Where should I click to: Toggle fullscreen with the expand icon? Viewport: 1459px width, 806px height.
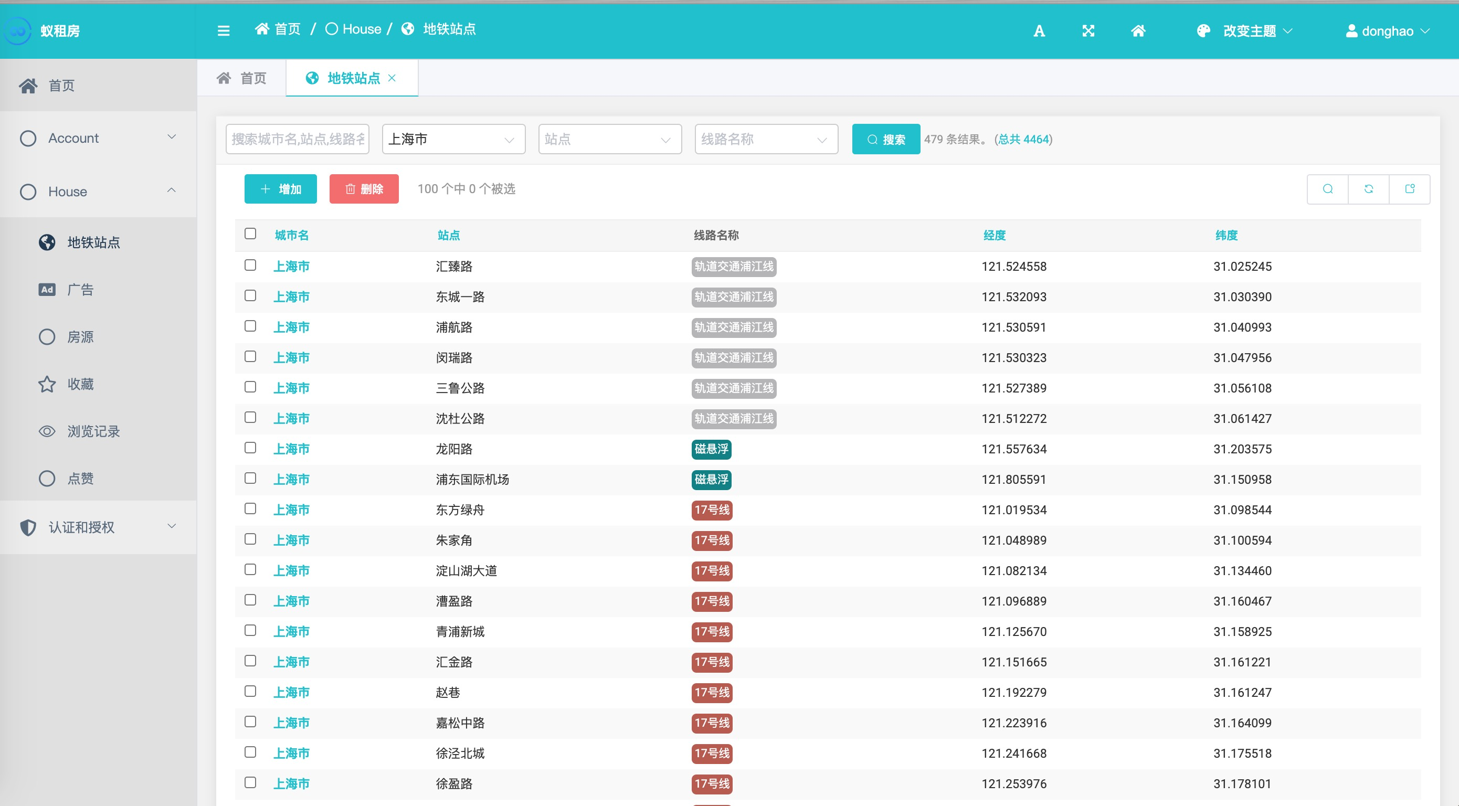tap(1088, 30)
